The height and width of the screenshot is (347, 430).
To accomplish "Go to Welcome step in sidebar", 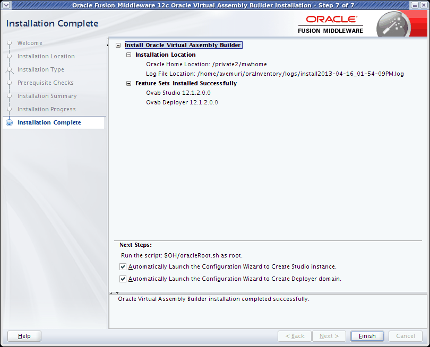I will [30, 43].
